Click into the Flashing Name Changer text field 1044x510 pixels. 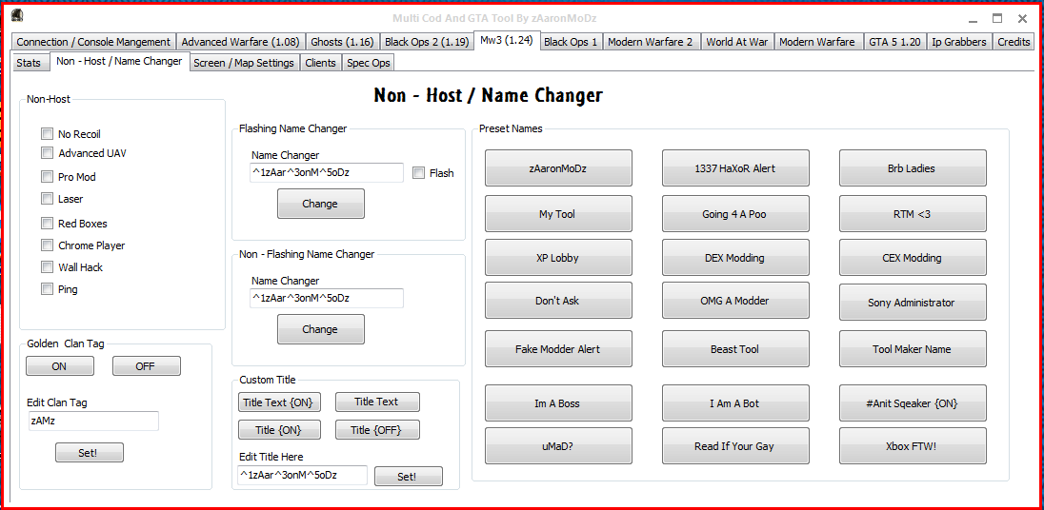(x=327, y=173)
